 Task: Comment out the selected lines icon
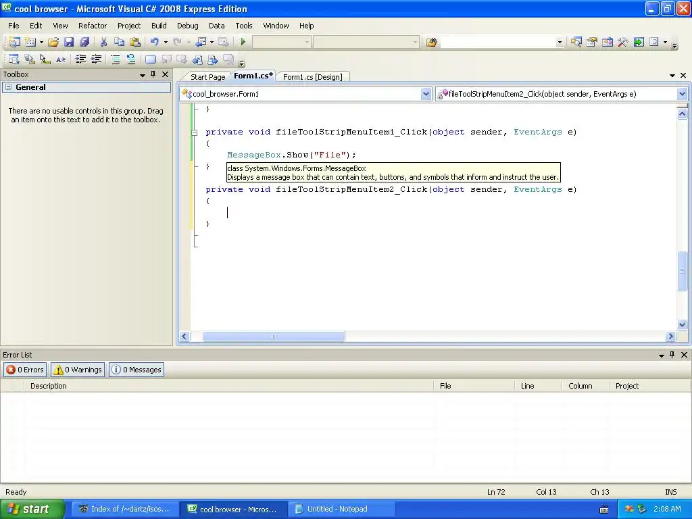115,59
